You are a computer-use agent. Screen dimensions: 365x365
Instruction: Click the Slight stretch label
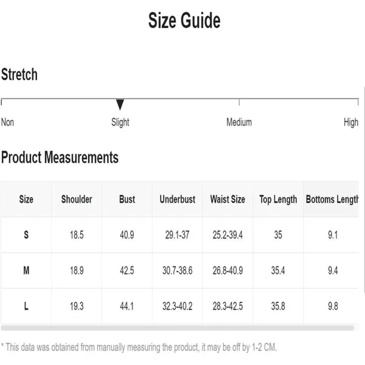point(120,122)
